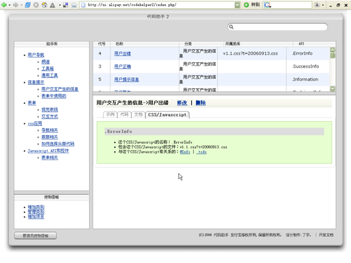Click the gray browser Forward arrow
This screenshot has width=351, height=263.
click(x=16, y=5)
